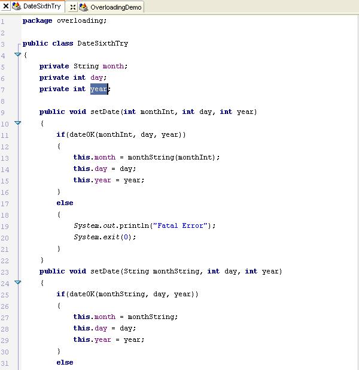This screenshot has height=370, width=359.
Task: Click line number 19 in the gutter
Action: [4, 227]
